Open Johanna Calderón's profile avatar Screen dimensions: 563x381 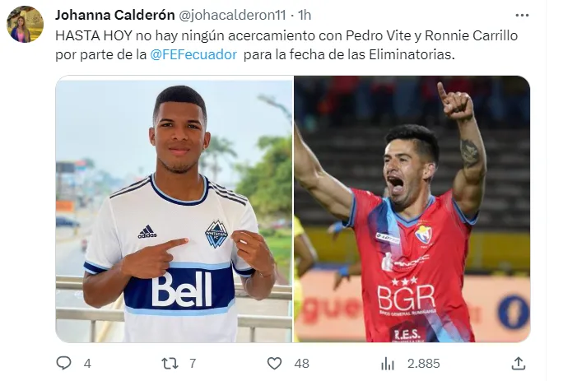coord(26,24)
